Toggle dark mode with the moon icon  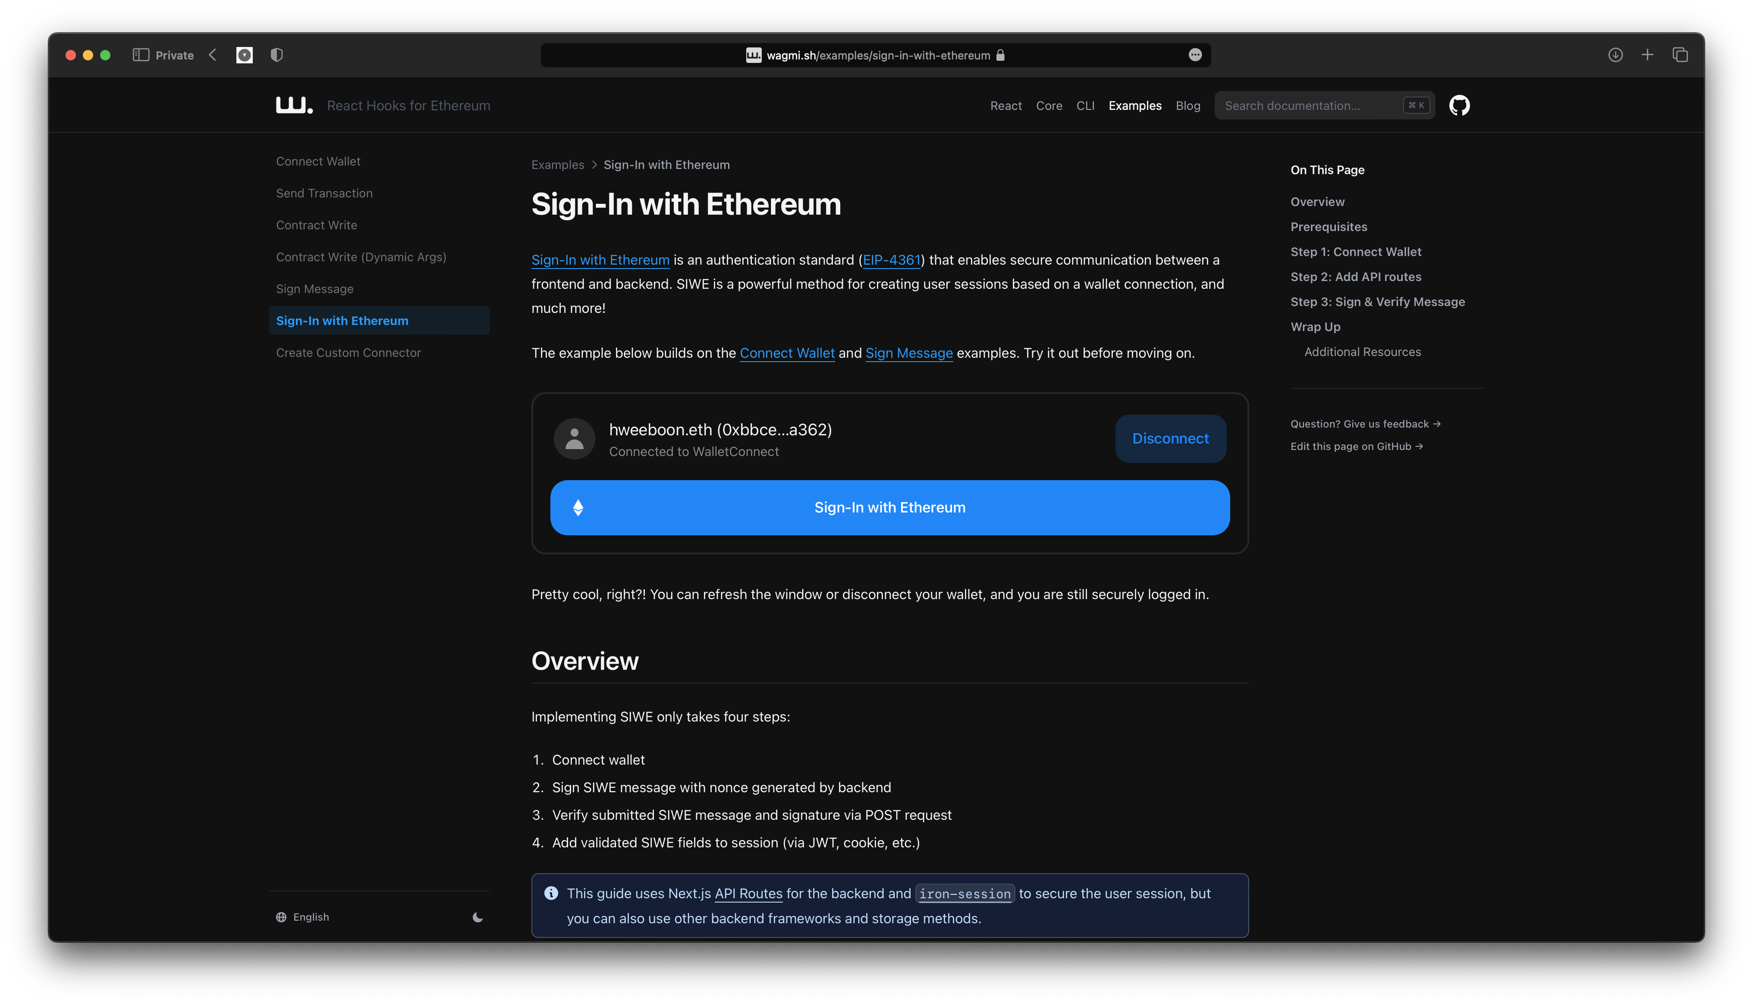[478, 918]
